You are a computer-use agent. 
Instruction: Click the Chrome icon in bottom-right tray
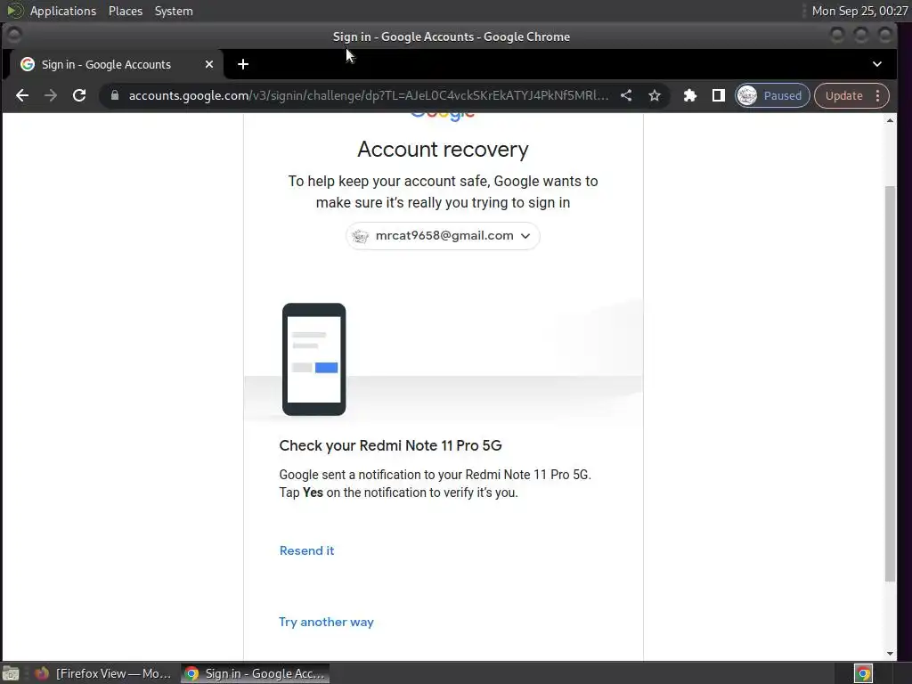(863, 673)
